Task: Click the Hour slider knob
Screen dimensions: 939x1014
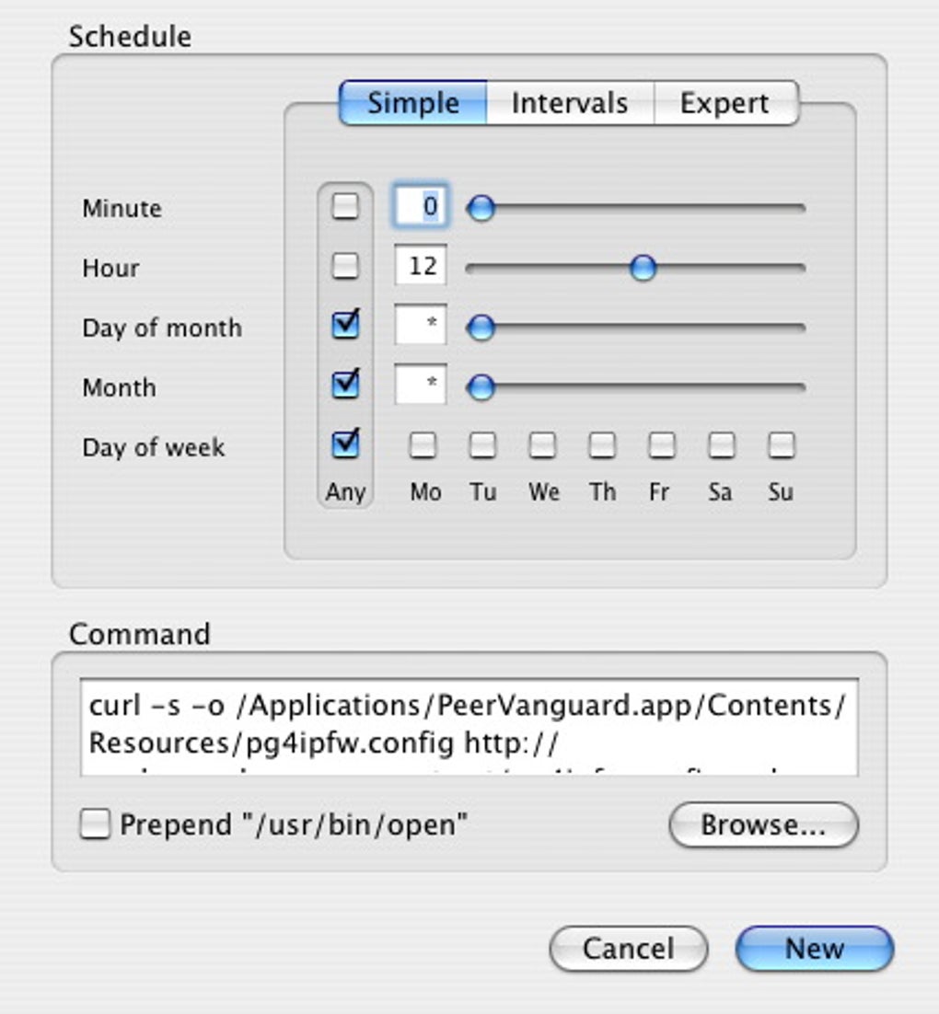Action: click(643, 268)
